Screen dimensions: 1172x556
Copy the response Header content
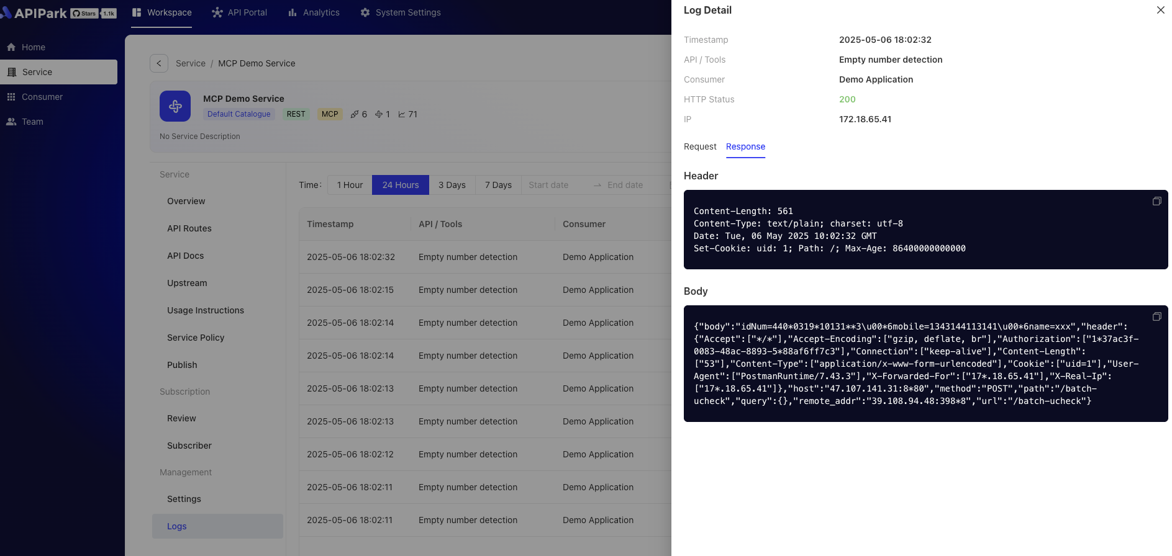(1156, 201)
